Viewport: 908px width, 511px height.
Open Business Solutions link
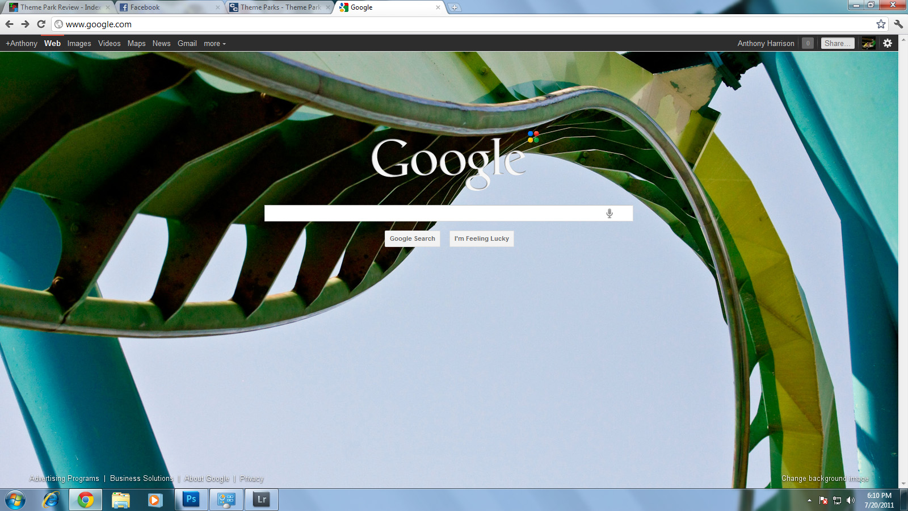pyautogui.click(x=142, y=479)
